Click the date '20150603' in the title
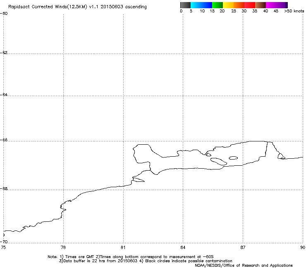The image size is (306, 268). [x=112, y=7]
